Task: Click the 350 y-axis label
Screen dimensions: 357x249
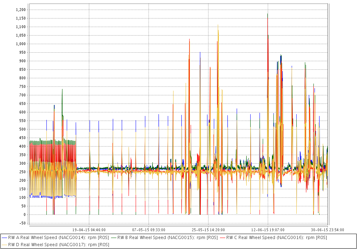Action: click(x=22, y=155)
